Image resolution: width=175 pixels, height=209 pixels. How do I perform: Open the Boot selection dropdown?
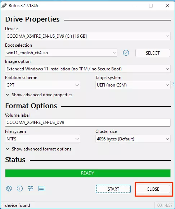(x=61, y=53)
